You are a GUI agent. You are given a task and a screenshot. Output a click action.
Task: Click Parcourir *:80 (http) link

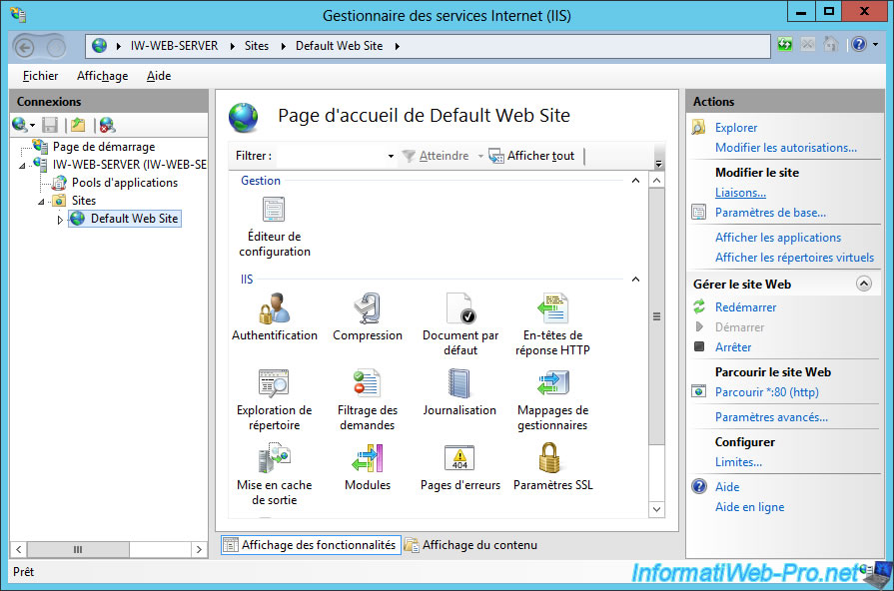coord(767,392)
